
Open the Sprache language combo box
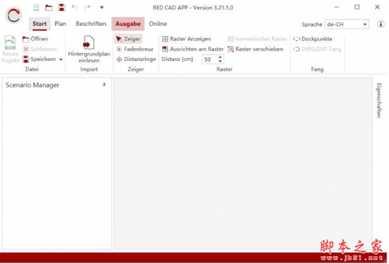(347, 25)
